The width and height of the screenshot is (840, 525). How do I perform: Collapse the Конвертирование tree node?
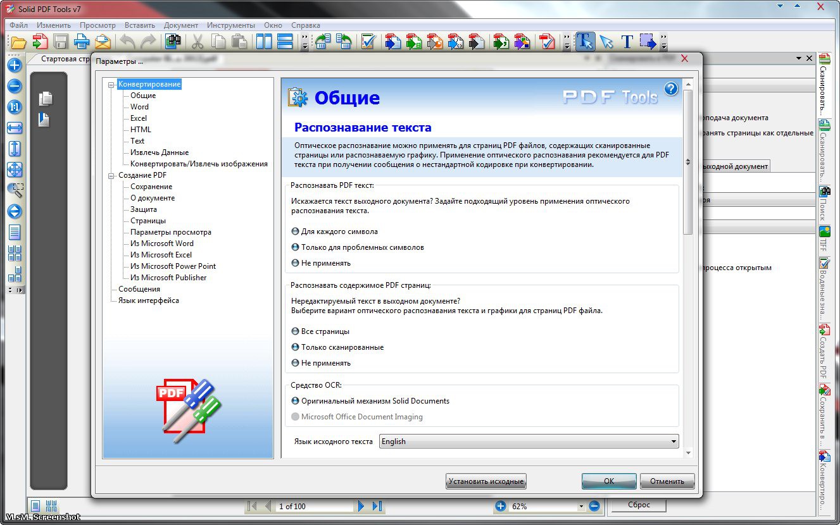click(x=112, y=84)
